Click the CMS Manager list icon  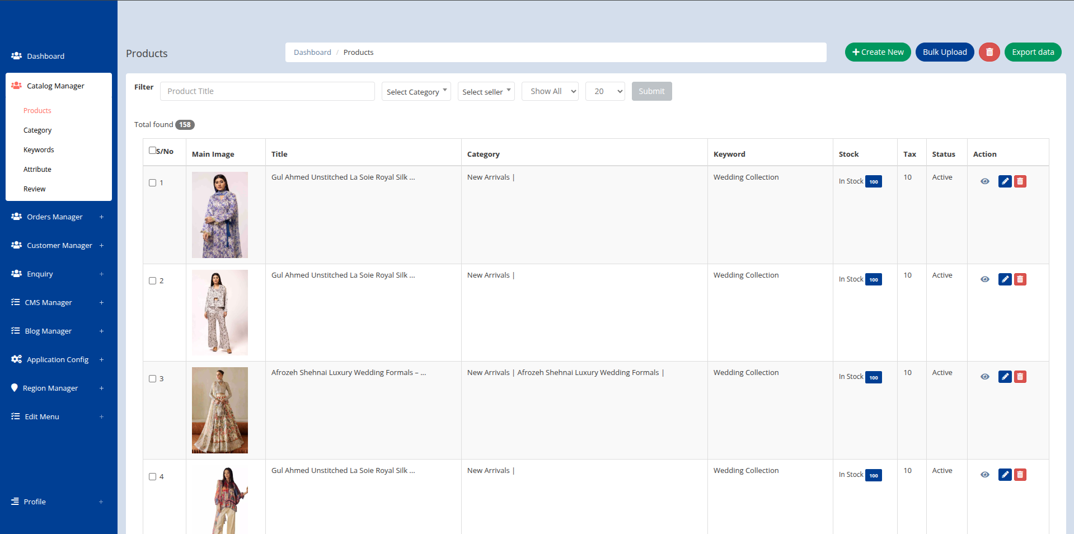(x=15, y=302)
